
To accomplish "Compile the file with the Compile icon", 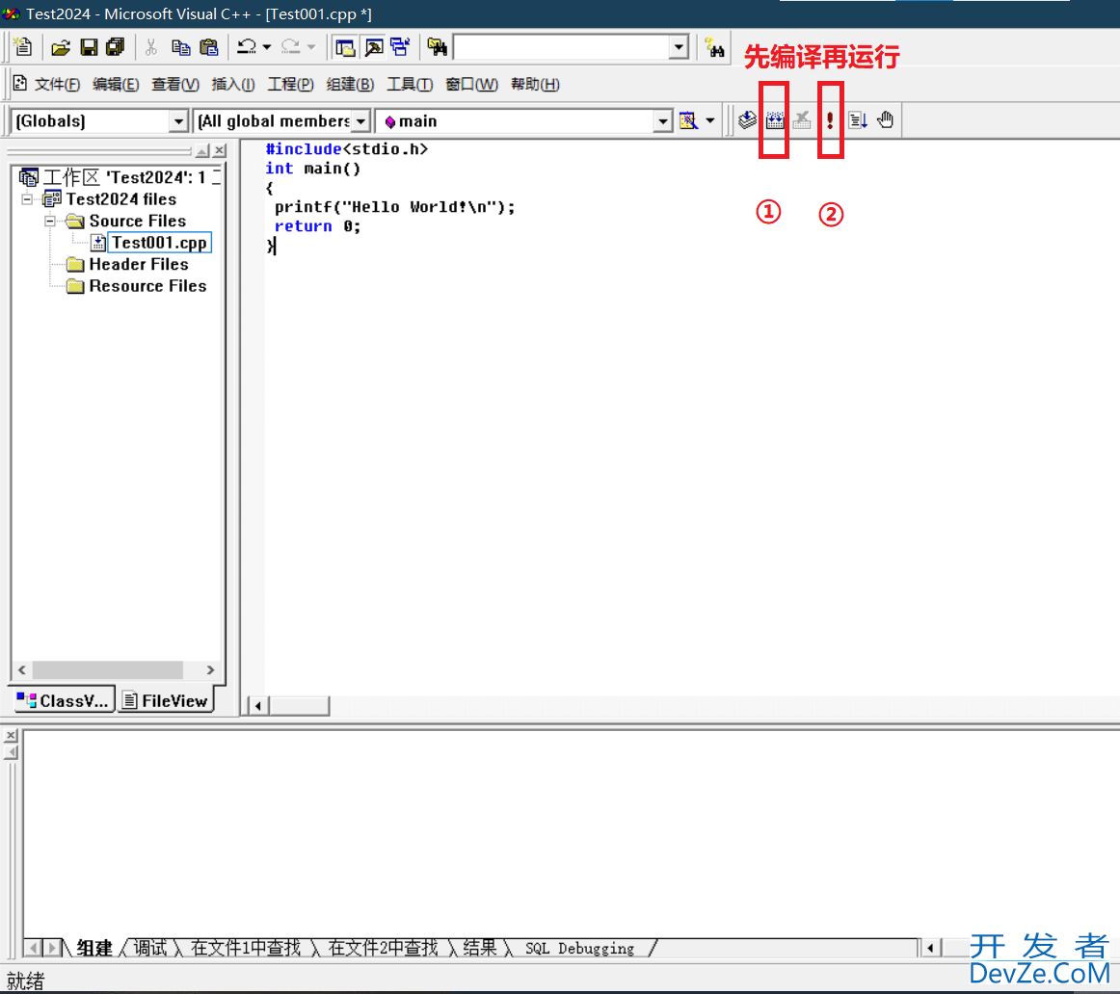I will [747, 119].
